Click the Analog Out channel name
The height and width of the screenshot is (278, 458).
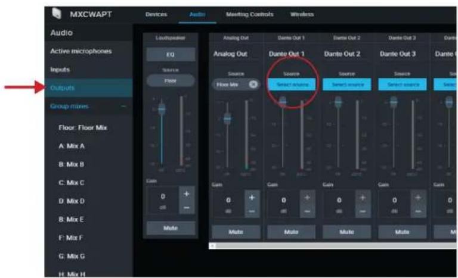pos(230,54)
